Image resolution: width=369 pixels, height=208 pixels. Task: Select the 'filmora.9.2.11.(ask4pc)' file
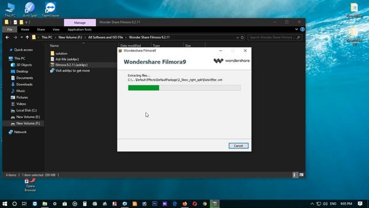click(71, 65)
